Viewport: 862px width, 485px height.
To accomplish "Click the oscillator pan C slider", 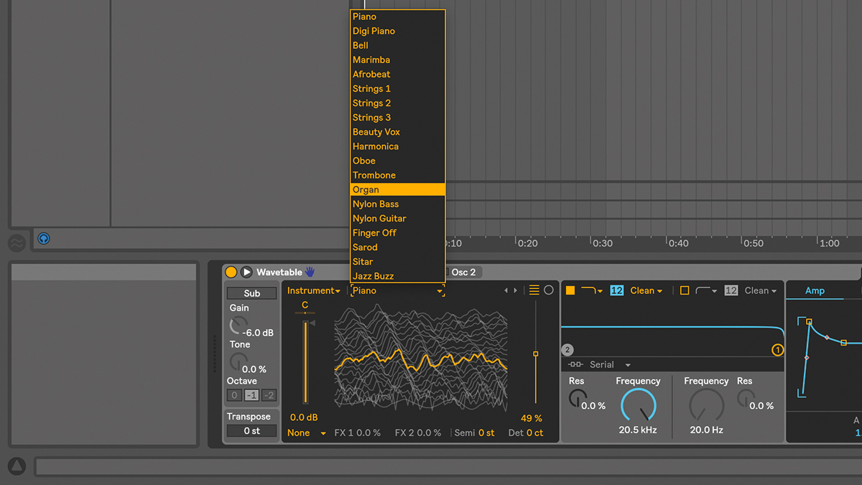I will (x=305, y=313).
